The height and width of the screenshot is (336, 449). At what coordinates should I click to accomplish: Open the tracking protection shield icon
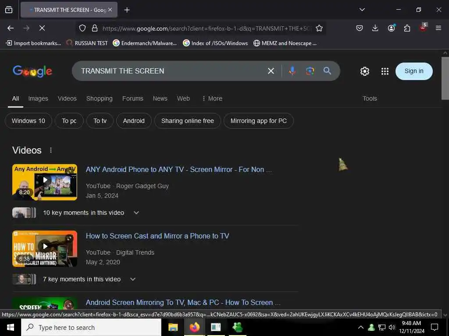[x=82, y=28]
